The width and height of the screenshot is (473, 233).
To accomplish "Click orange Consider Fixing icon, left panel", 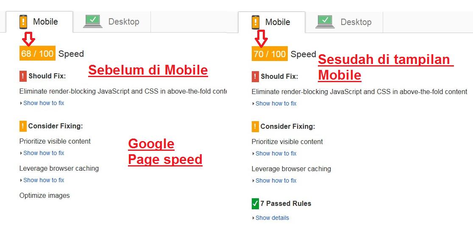I will click(x=23, y=126).
